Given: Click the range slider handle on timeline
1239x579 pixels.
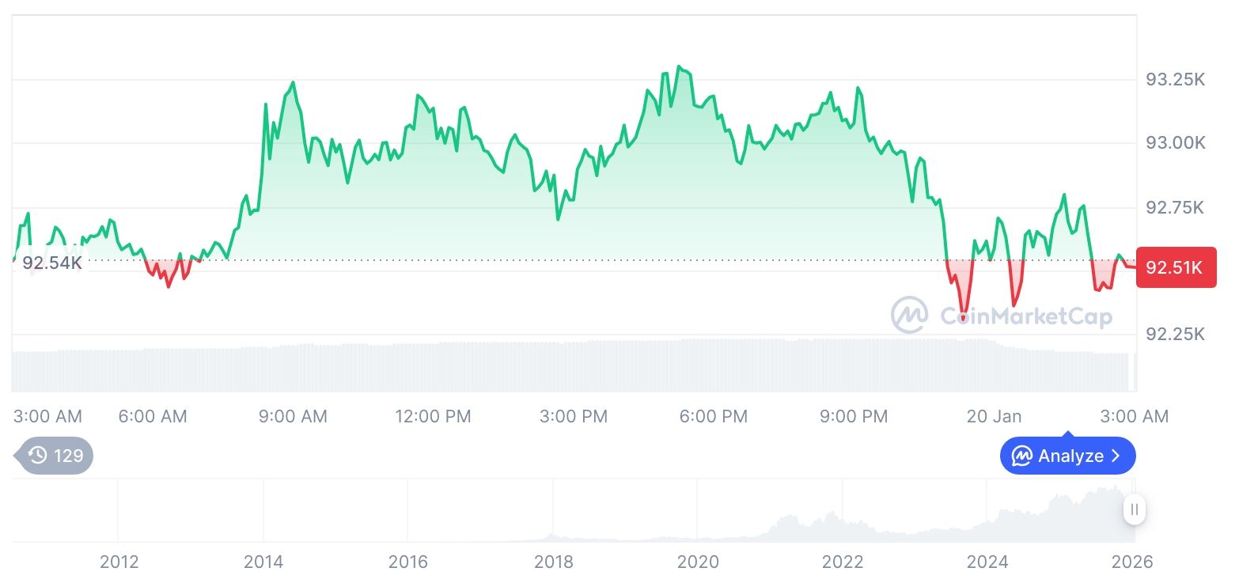Looking at the screenshot, I should tap(1135, 509).
